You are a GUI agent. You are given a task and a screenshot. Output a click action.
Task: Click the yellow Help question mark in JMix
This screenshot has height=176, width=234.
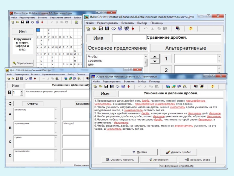pyautogui.click(x=190, y=28)
